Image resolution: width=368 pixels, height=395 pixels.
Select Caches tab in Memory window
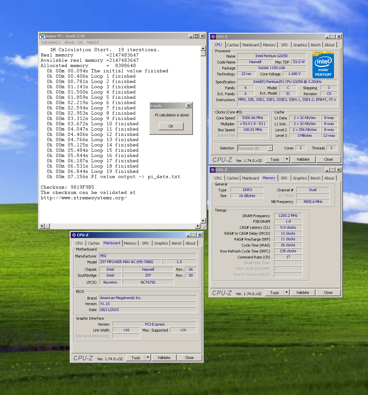pos(233,178)
